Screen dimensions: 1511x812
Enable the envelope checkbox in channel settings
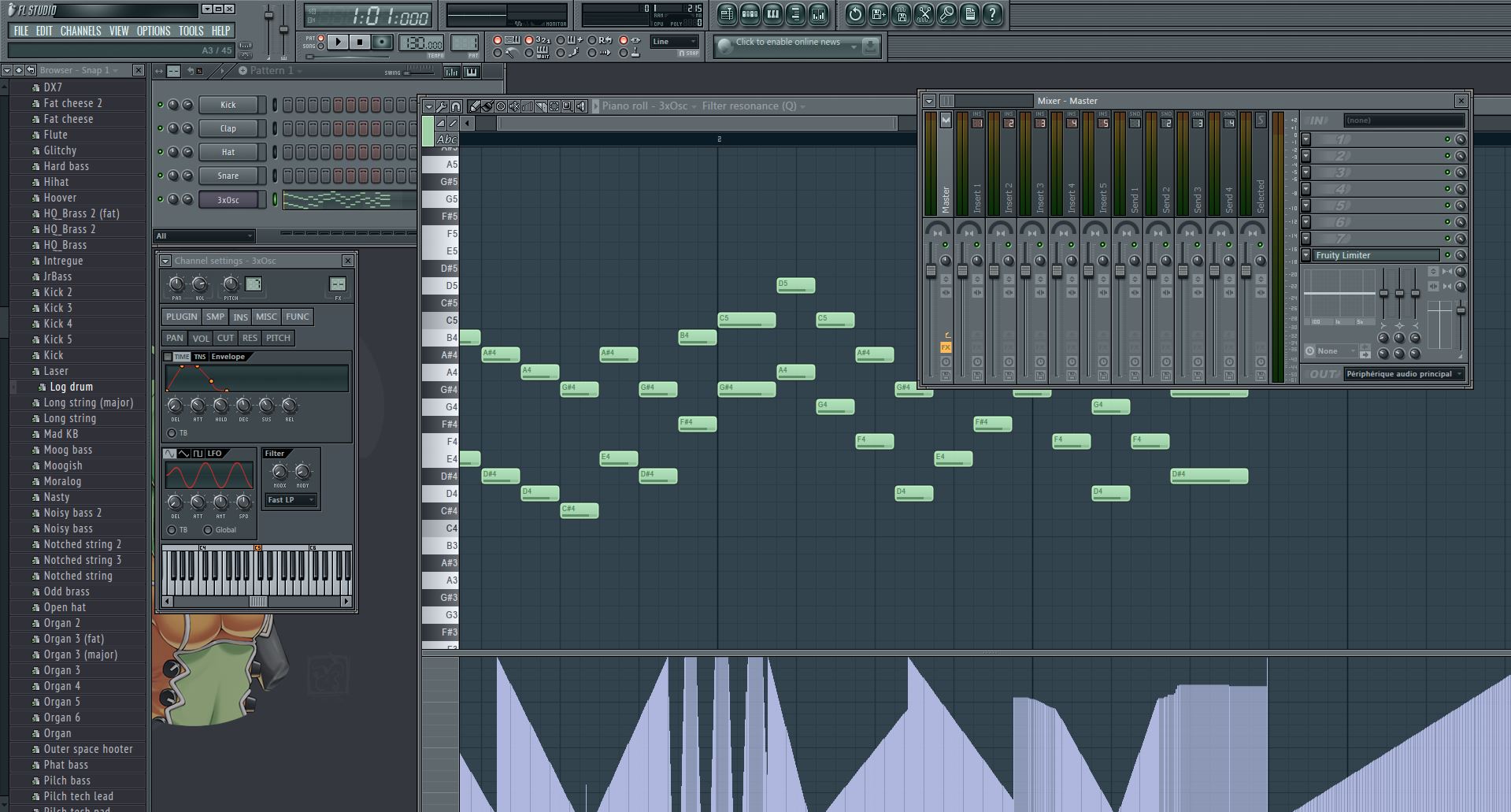point(168,357)
